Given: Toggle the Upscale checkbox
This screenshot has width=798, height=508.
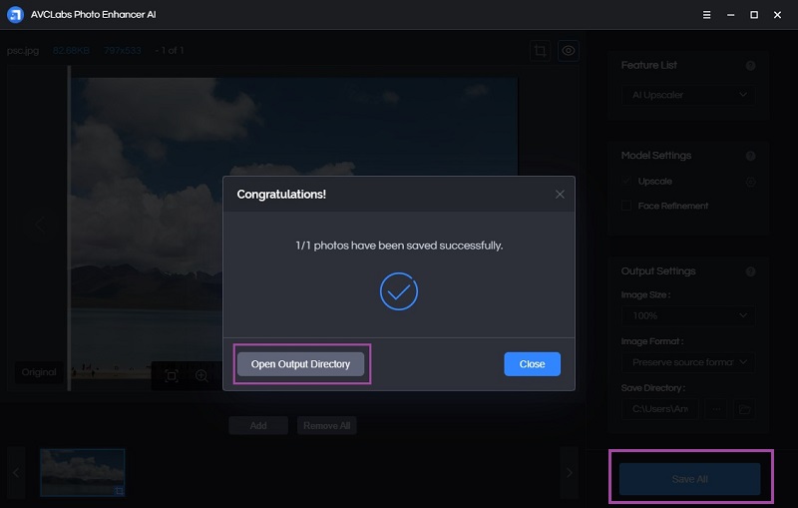Looking at the screenshot, I should [626, 181].
